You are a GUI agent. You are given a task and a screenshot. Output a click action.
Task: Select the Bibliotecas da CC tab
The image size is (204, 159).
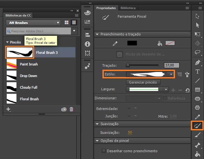[18, 15]
